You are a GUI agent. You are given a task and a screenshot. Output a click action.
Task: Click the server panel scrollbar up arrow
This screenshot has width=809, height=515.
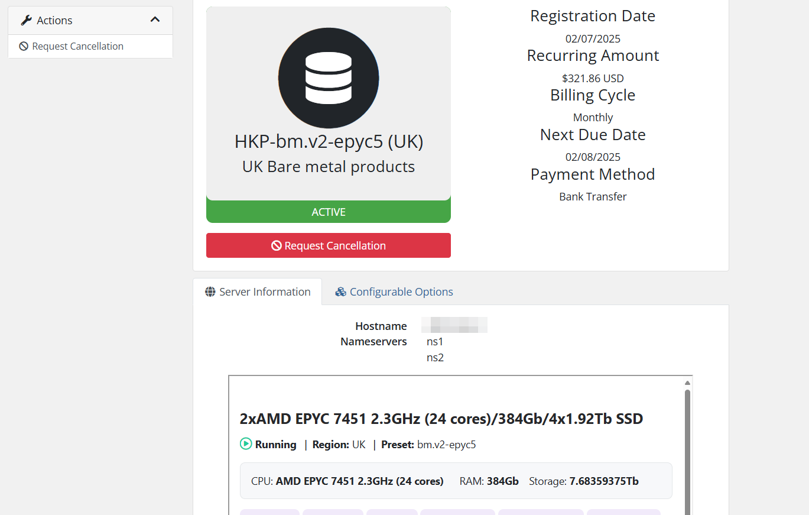click(x=687, y=383)
